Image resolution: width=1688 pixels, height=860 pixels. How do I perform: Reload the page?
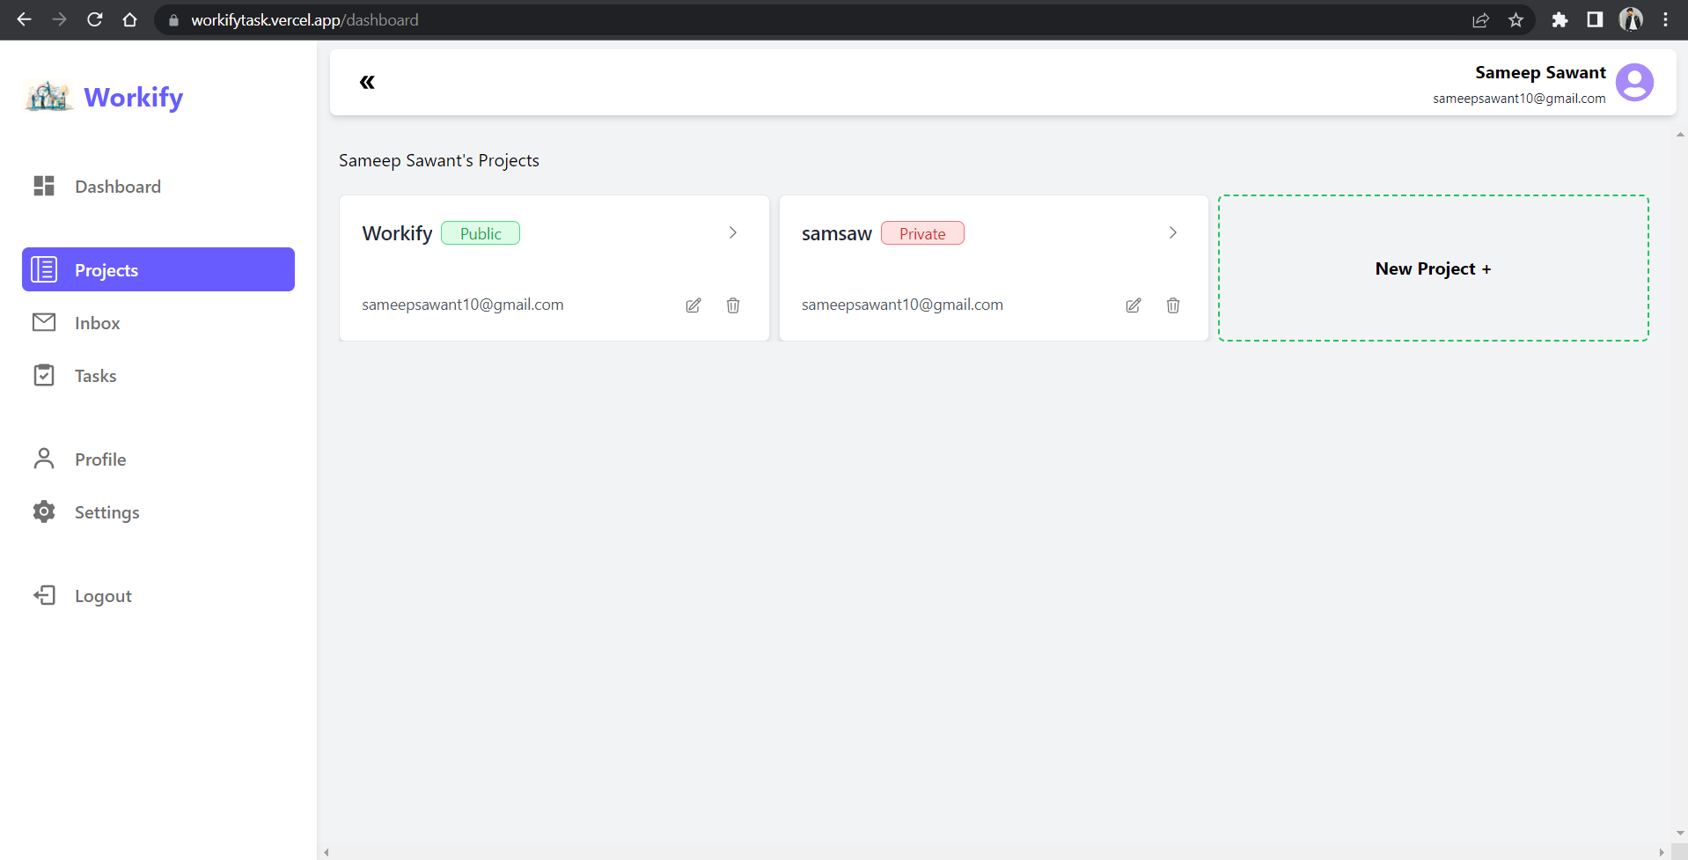(95, 19)
